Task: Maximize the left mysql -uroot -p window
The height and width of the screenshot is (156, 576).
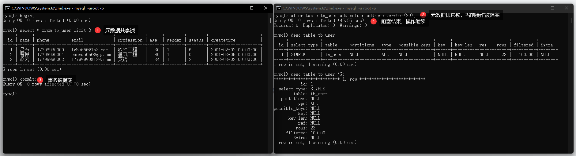Action: coord(252,8)
